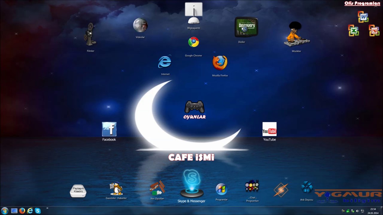Open Skype from the taskbar
The width and height of the screenshot is (383, 215).
pos(38,211)
